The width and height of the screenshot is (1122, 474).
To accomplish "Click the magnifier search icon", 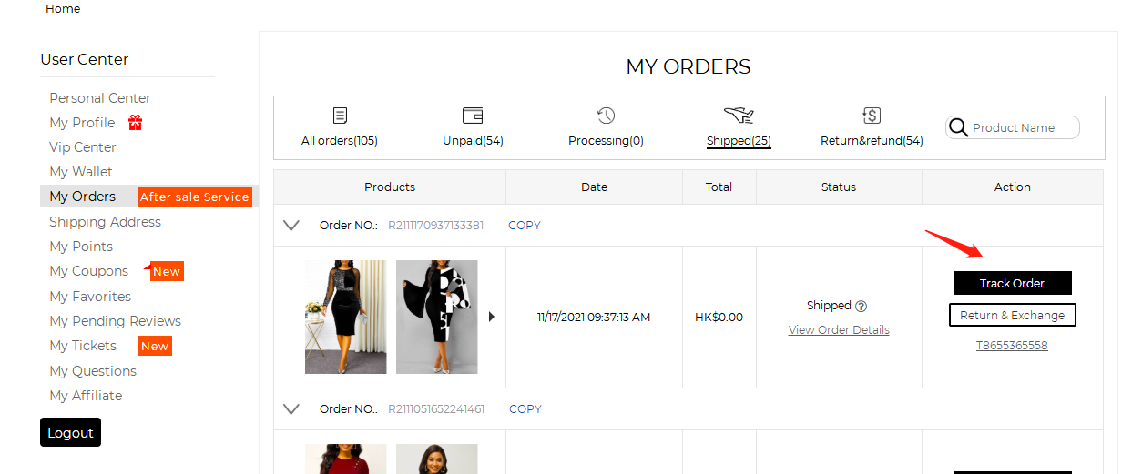I will pos(958,127).
